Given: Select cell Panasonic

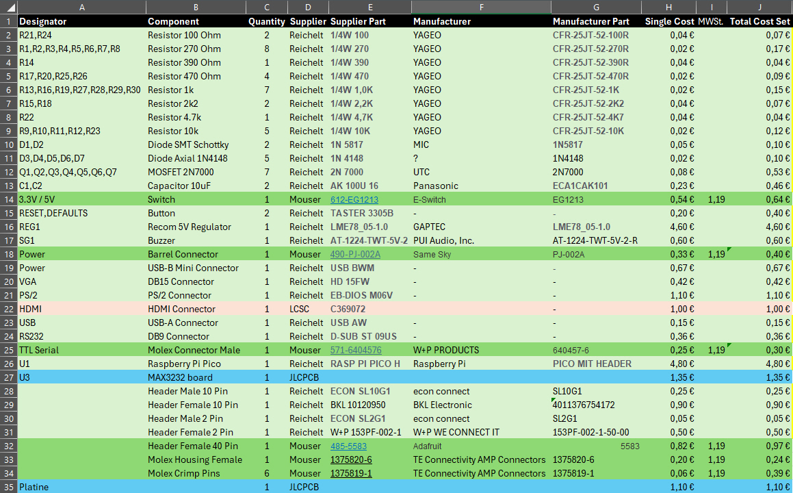Looking at the screenshot, I should click(x=481, y=186).
